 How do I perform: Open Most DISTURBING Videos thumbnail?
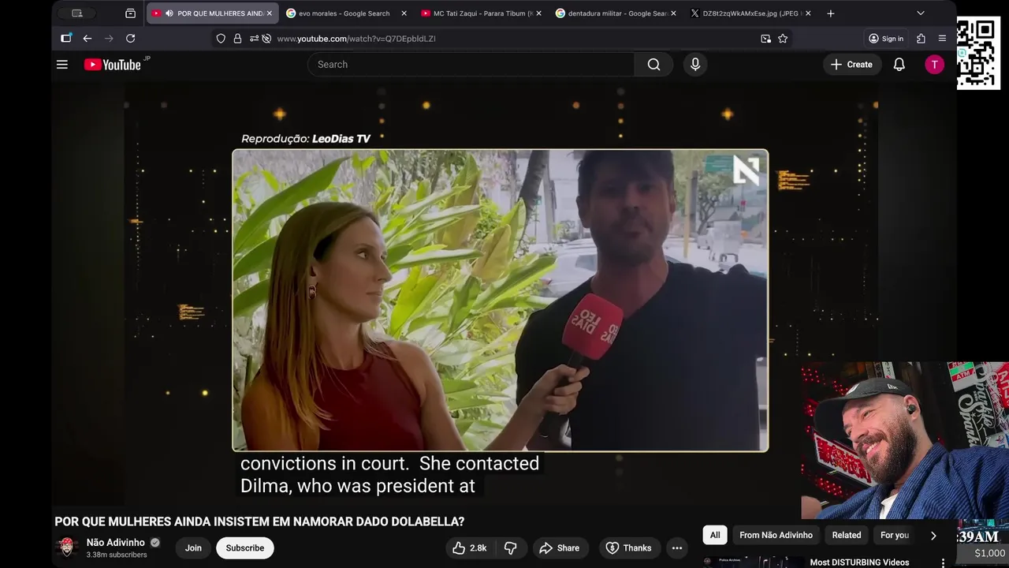click(x=754, y=562)
